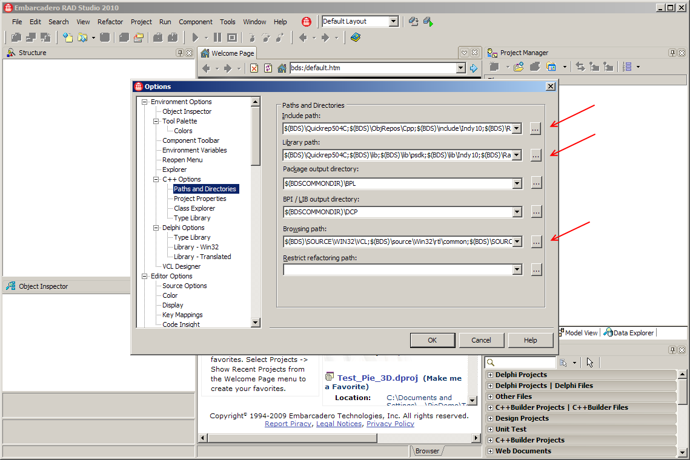Click the Welcome Page browser forward arrow
690x460 pixels.
[228, 68]
